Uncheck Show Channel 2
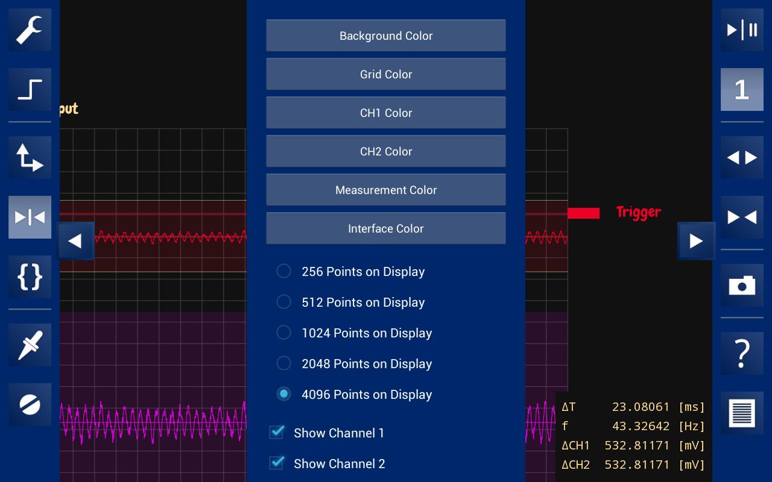 [x=276, y=463]
